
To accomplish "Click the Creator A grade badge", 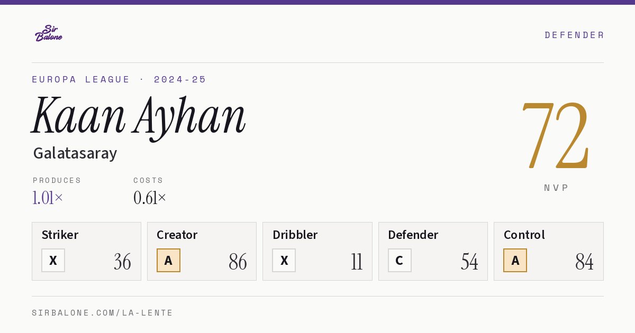I will point(168,261).
